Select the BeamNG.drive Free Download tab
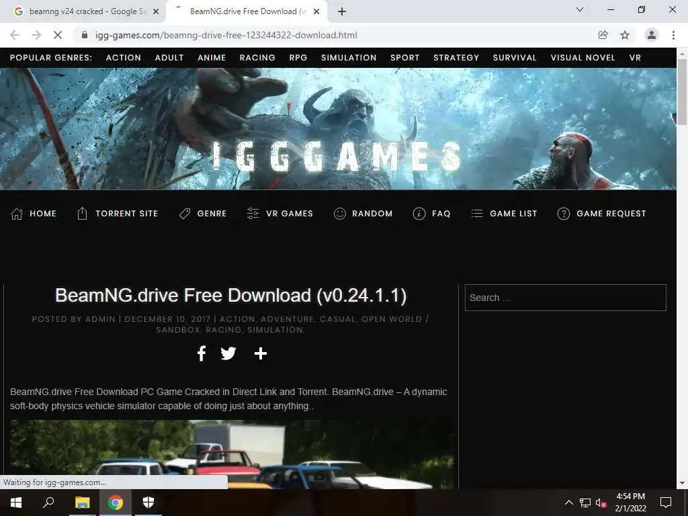Image resolution: width=688 pixels, height=516 pixels. pos(247,11)
